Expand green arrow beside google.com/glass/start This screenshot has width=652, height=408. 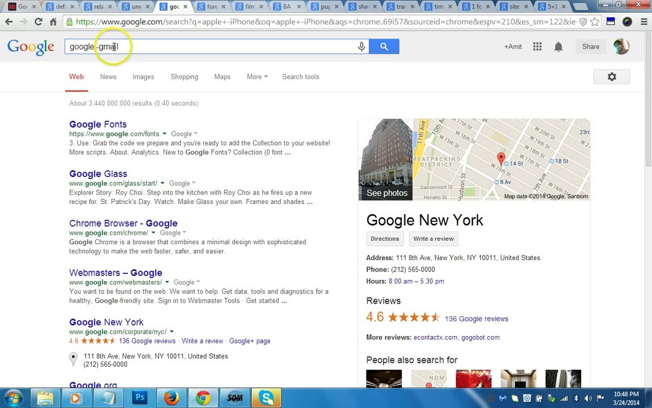click(x=162, y=183)
